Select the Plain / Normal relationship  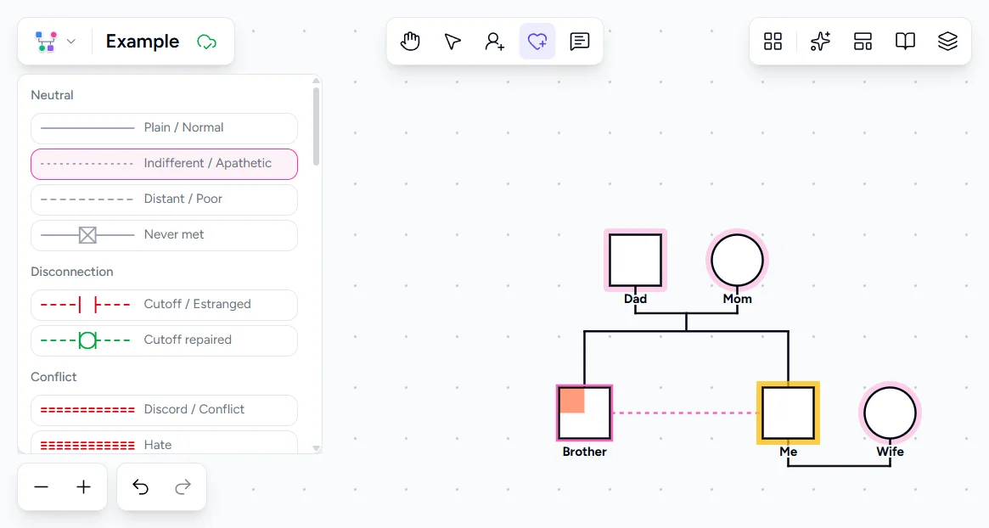[164, 128]
